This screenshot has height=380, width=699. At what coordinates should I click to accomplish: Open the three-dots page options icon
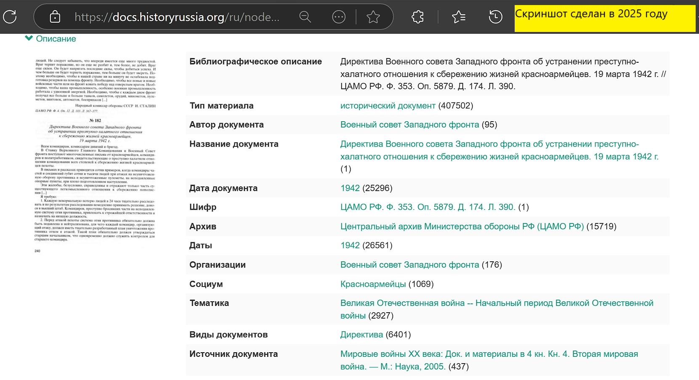pos(339,17)
